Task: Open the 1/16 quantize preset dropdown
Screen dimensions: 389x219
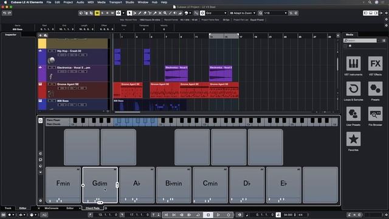Action: pyautogui.click(x=275, y=13)
